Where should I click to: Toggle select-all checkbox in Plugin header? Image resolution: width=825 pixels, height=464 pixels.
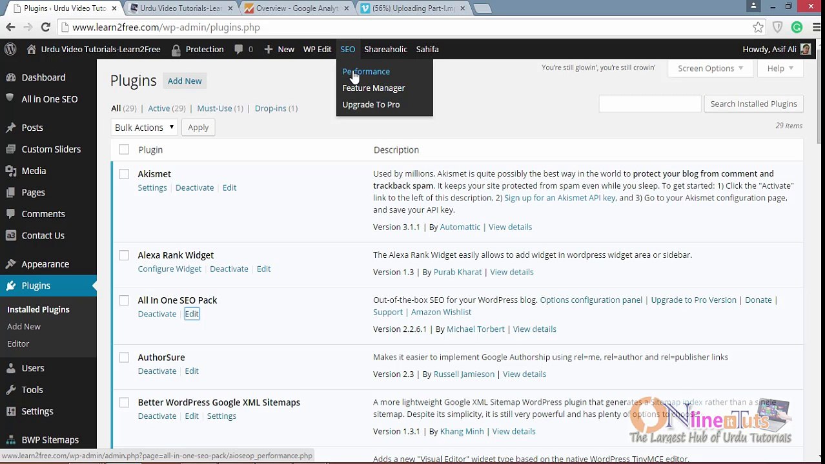(124, 150)
